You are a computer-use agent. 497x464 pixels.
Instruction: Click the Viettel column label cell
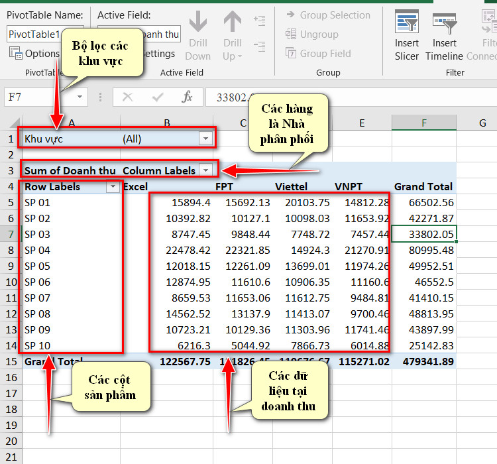click(x=302, y=186)
